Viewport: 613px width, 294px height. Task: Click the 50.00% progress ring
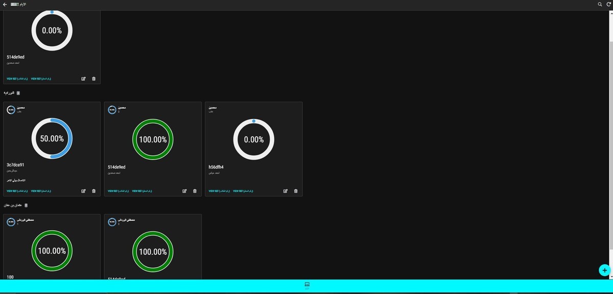(52, 139)
